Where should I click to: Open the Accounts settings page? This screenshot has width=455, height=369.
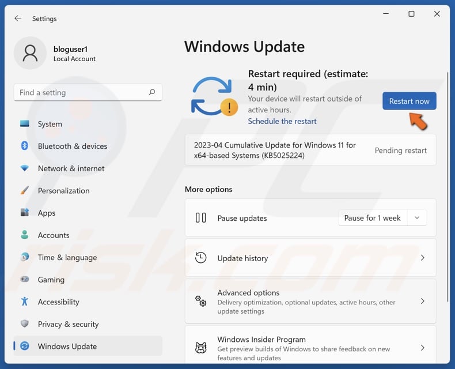tap(88, 235)
